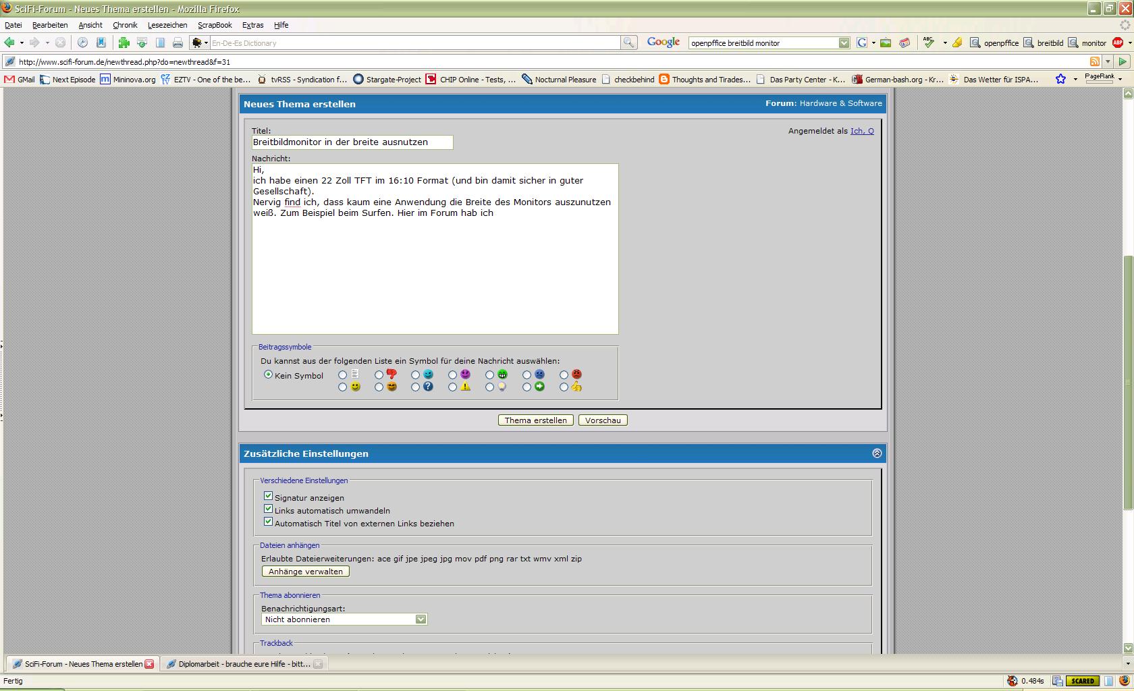The height and width of the screenshot is (691, 1134).
Task: Find word 'breitbild' using toolbar button
Action: pos(1044,43)
